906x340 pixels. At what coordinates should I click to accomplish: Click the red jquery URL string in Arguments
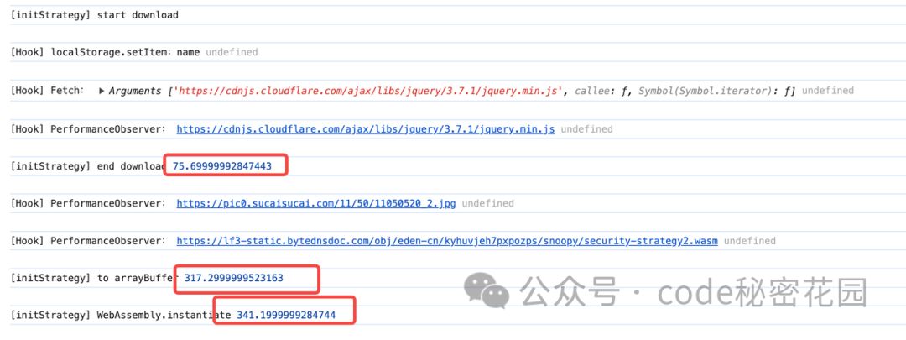(x=367, y=91)
